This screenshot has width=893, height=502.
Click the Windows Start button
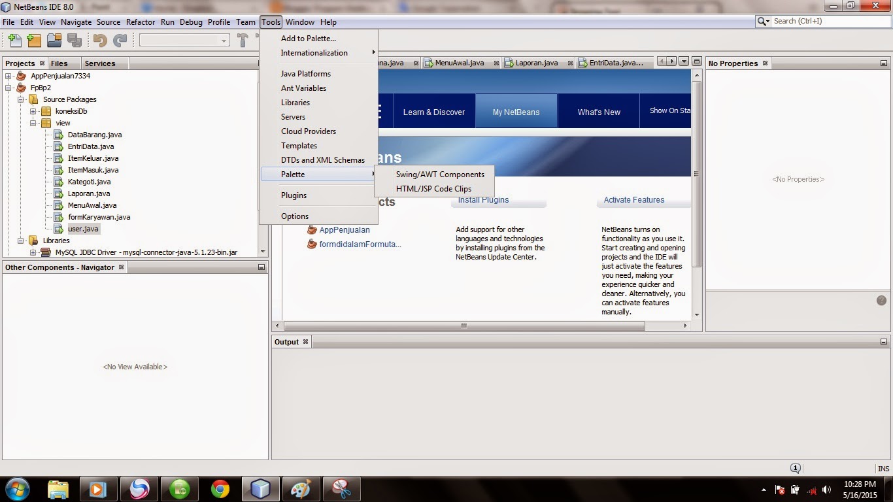17,489
